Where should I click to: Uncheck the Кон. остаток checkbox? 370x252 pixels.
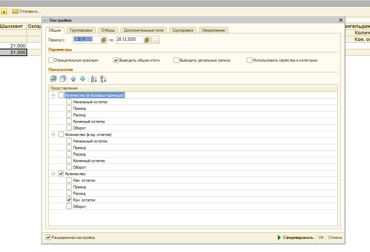(69, 200)
